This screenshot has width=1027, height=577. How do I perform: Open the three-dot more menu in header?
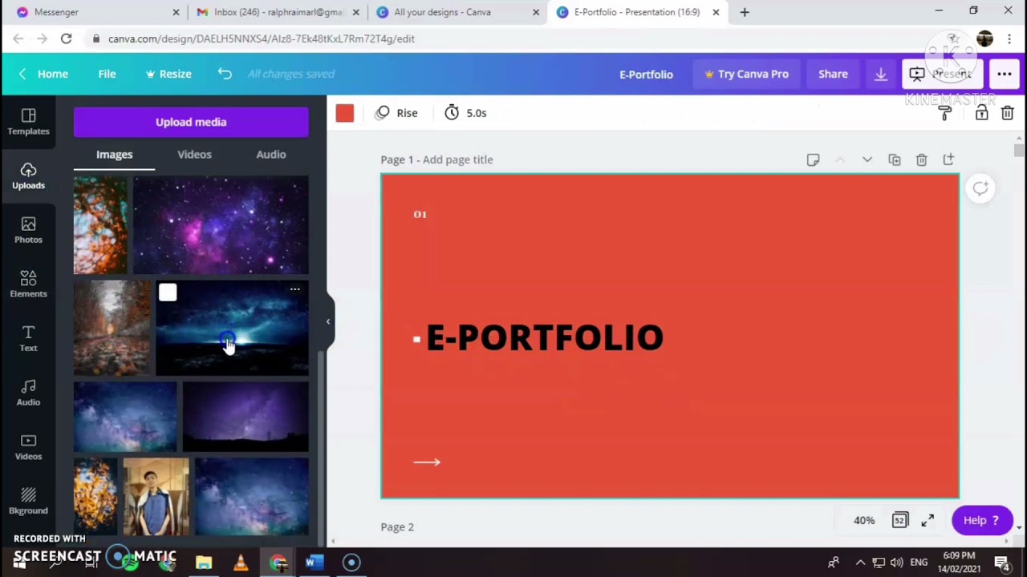1004,74
